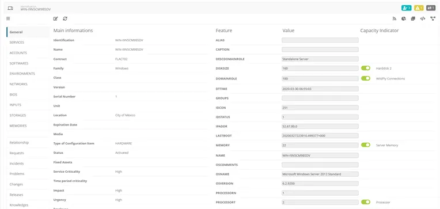Click the device icon beside Identification header
The width and height of the screenshot is (440, 209).
click(x=10, y=9)
